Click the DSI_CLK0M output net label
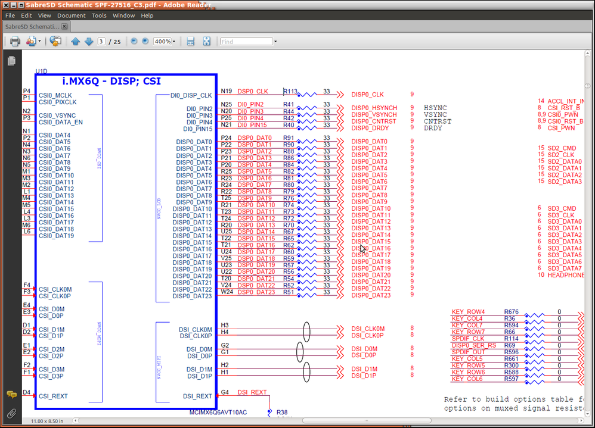The height and width of the screenshot is (428, 595). coord(368,329)
